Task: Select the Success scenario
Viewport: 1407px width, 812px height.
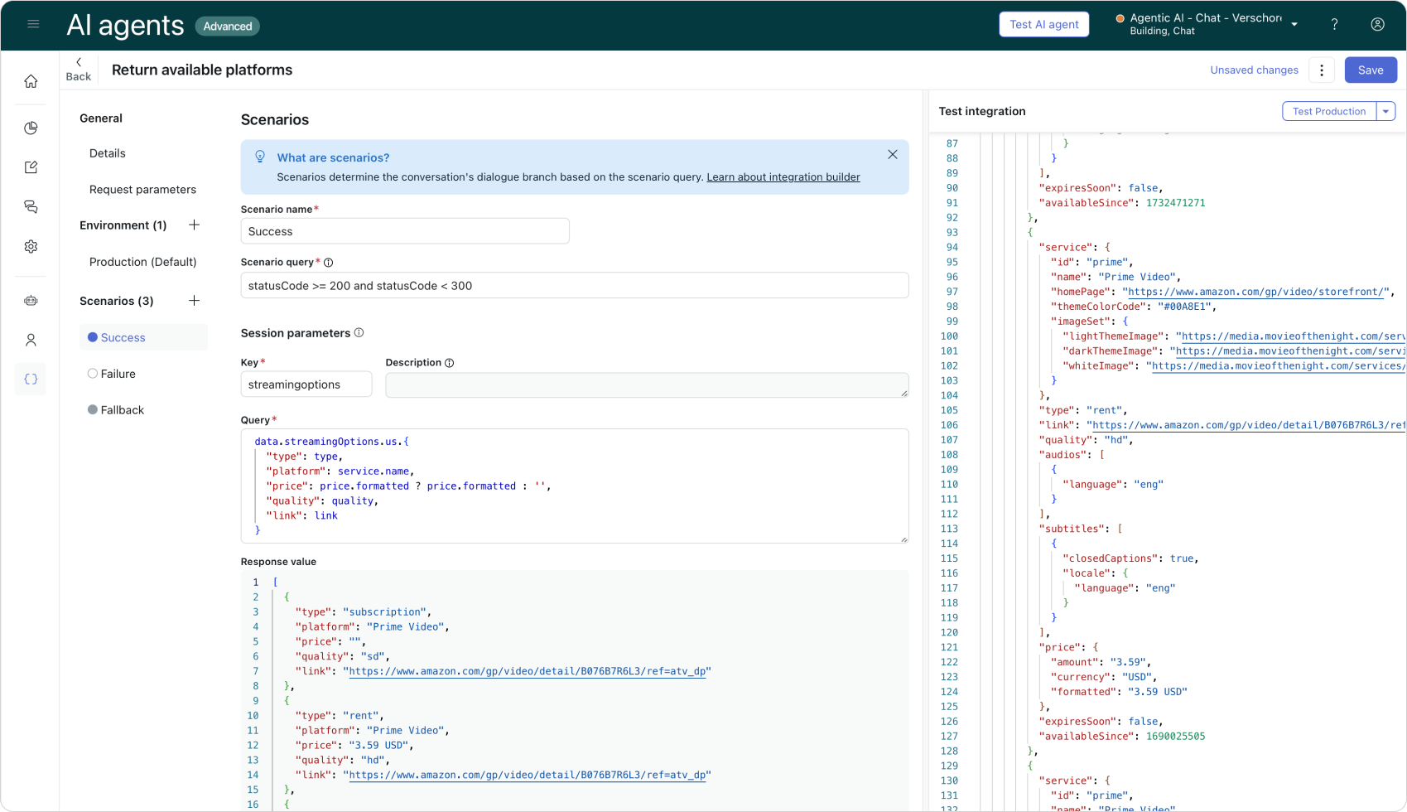Action: pos(123,337)
